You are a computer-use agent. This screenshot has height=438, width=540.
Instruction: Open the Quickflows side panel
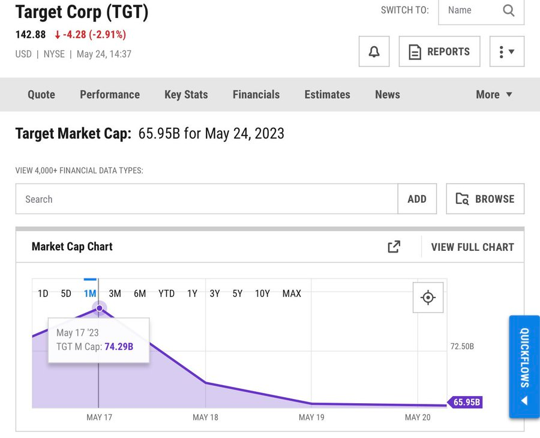tap(524, 366)
